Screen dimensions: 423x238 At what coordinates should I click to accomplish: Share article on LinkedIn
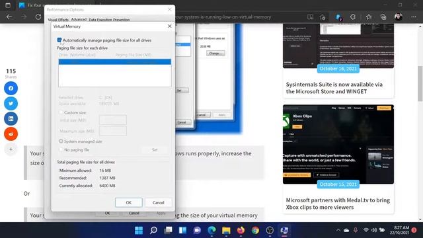point(11,118)
